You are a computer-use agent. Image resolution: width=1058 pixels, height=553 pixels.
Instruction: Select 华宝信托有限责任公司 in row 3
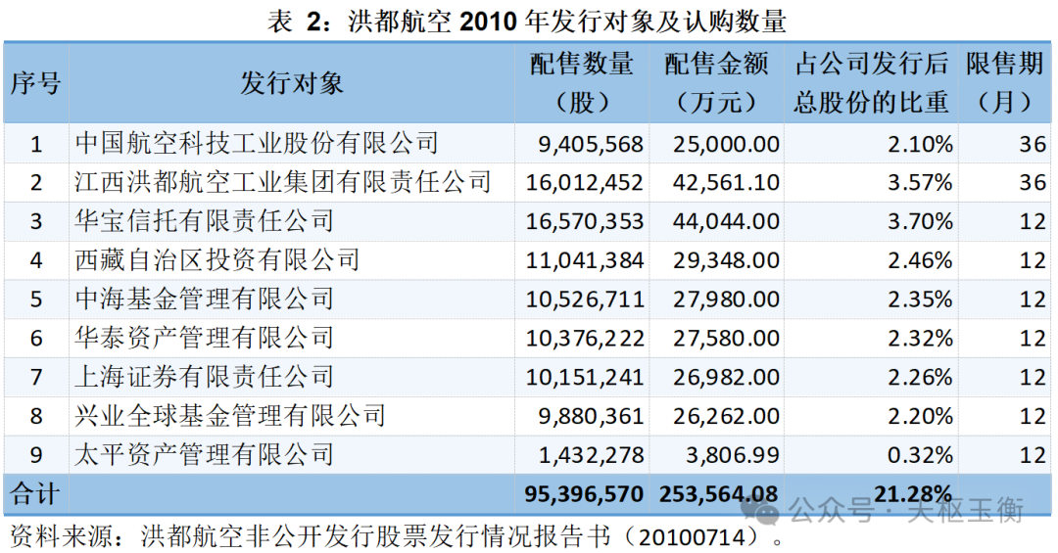point(205,221)
